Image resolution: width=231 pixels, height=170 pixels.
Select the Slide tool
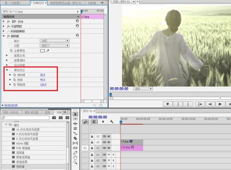point(75,148)
